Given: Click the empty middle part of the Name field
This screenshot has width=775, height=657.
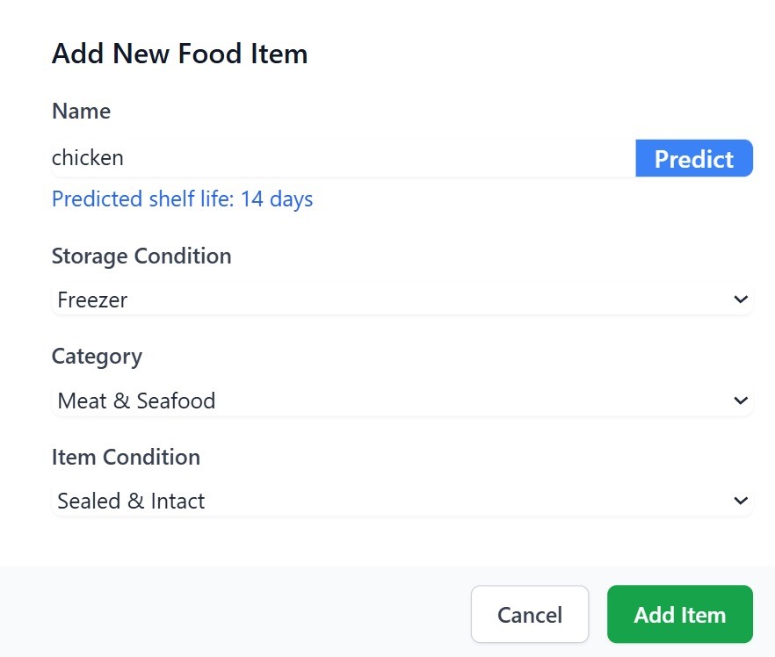Looking at the screenshot, I should (x=376, y=158).
